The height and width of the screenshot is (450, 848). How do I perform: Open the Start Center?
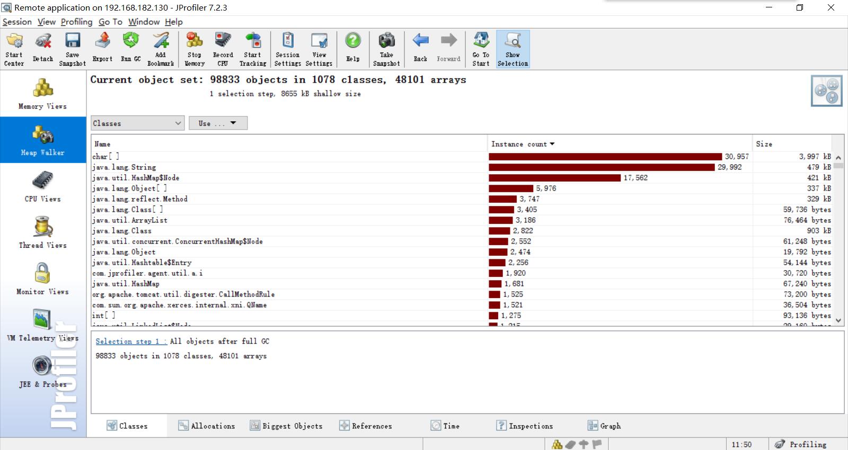coord(14,49)
